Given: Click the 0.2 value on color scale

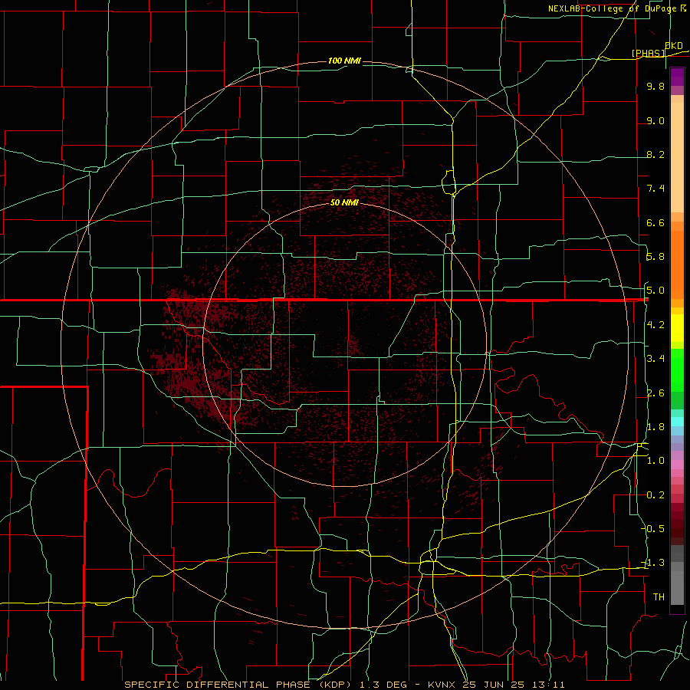Looking at the screenshot, I should pos(655,495).
